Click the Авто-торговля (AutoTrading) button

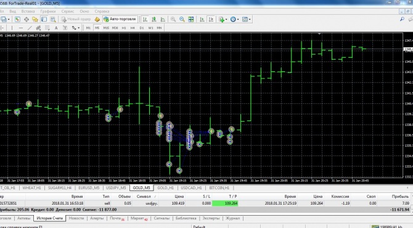tap(120, 19)
